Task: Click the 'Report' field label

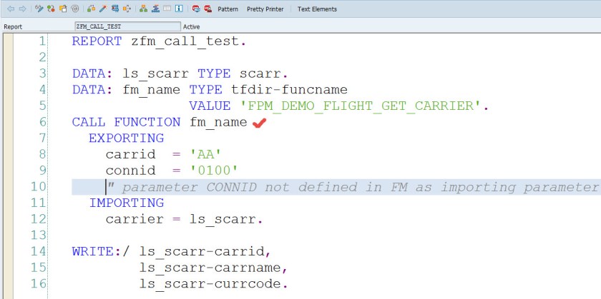Action: [13, 27]
